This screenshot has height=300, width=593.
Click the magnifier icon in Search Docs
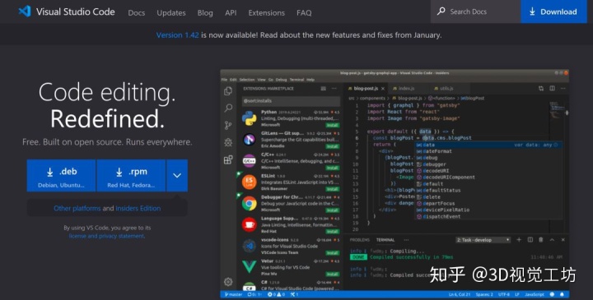(441, 12)
